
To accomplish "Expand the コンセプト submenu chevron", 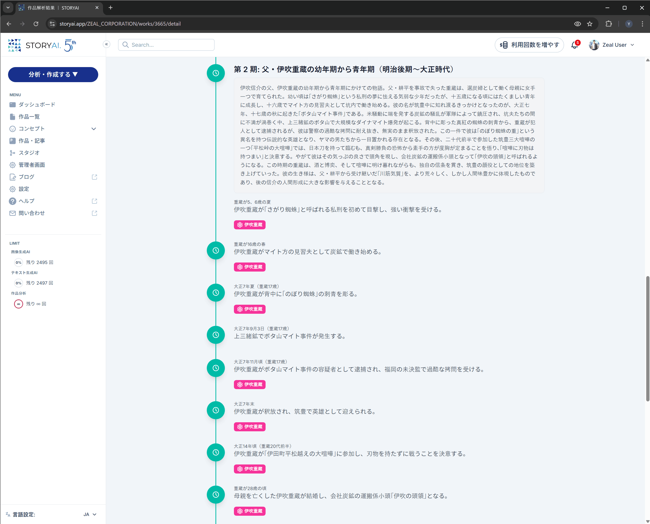I will 94,129.
